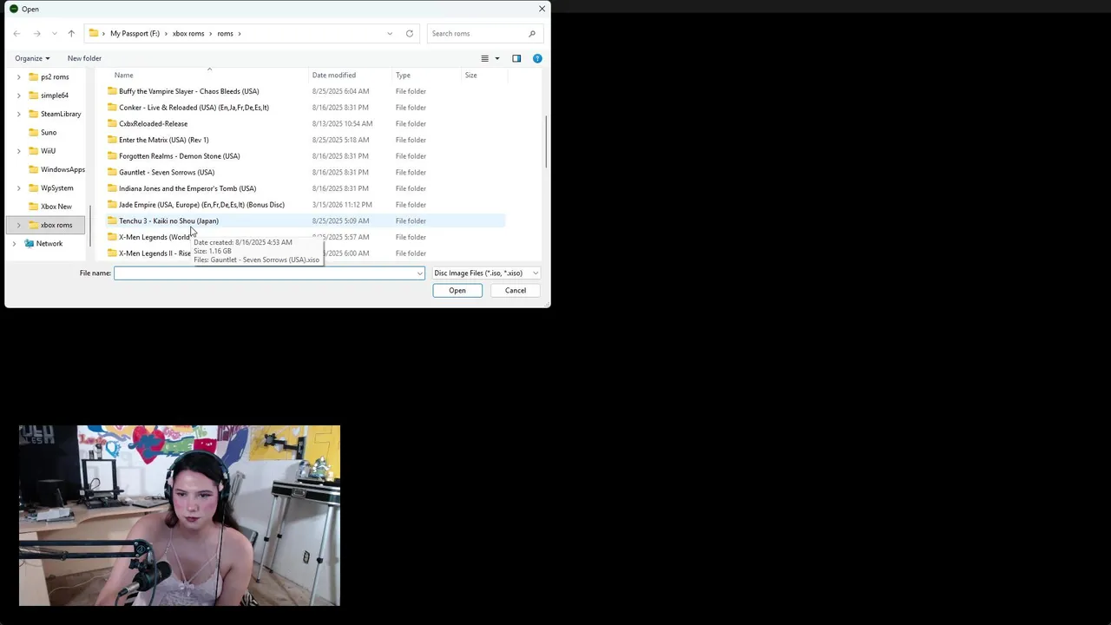
Task: Click the navigation pane scrollbar
Action: tap(89, 224)
